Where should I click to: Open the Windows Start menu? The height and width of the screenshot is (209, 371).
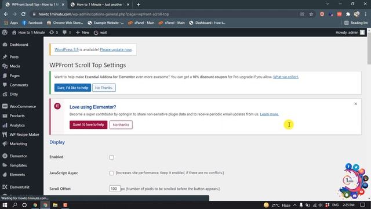[5, 205]
